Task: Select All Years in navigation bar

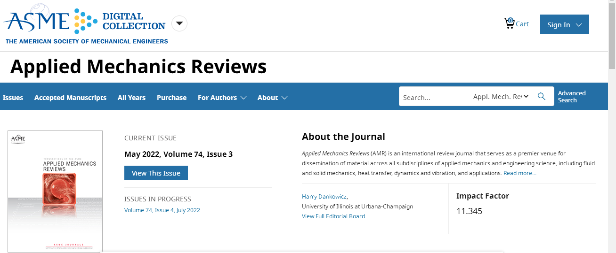Action: click(131, 98)
